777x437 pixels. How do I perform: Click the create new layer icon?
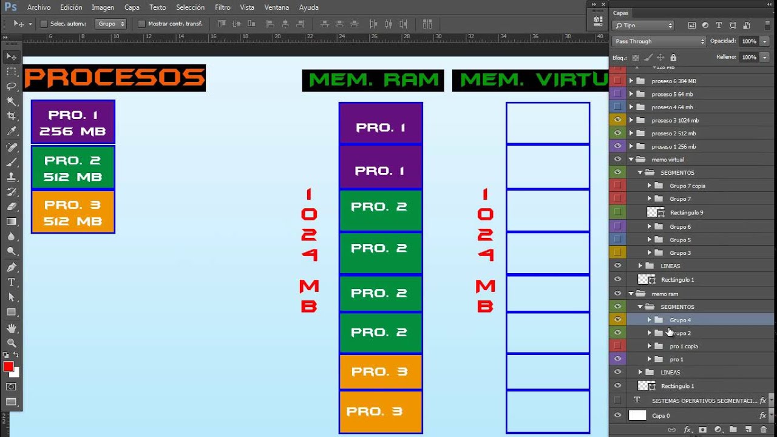click(748, 430)
